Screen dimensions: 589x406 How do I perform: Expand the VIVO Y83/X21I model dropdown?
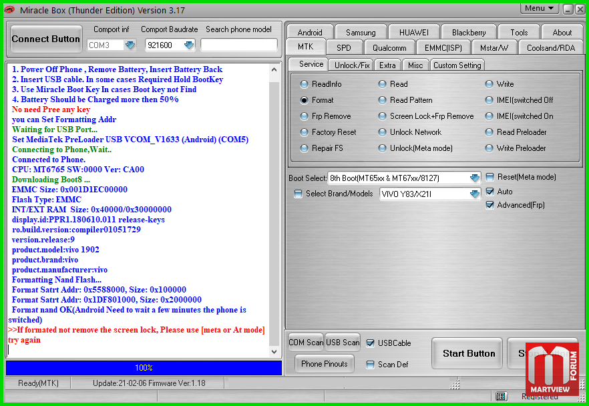click(x=474, y=194)
